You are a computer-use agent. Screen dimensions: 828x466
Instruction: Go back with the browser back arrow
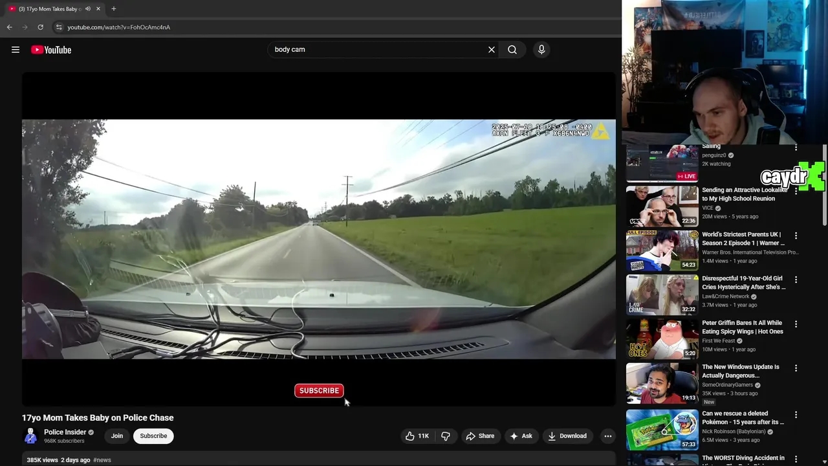pyautogui.click(x=10, y=27)
